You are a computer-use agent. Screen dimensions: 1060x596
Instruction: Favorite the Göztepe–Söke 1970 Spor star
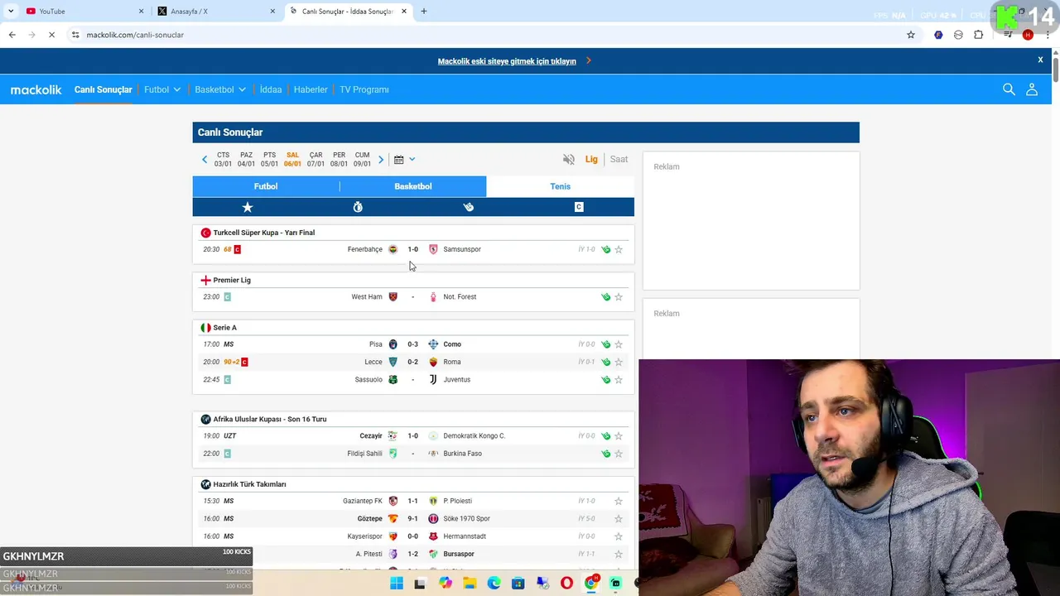[x=619, y=519]
